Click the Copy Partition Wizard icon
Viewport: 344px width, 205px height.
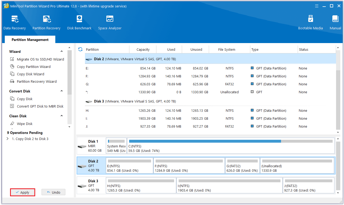[x=12, y=67]
